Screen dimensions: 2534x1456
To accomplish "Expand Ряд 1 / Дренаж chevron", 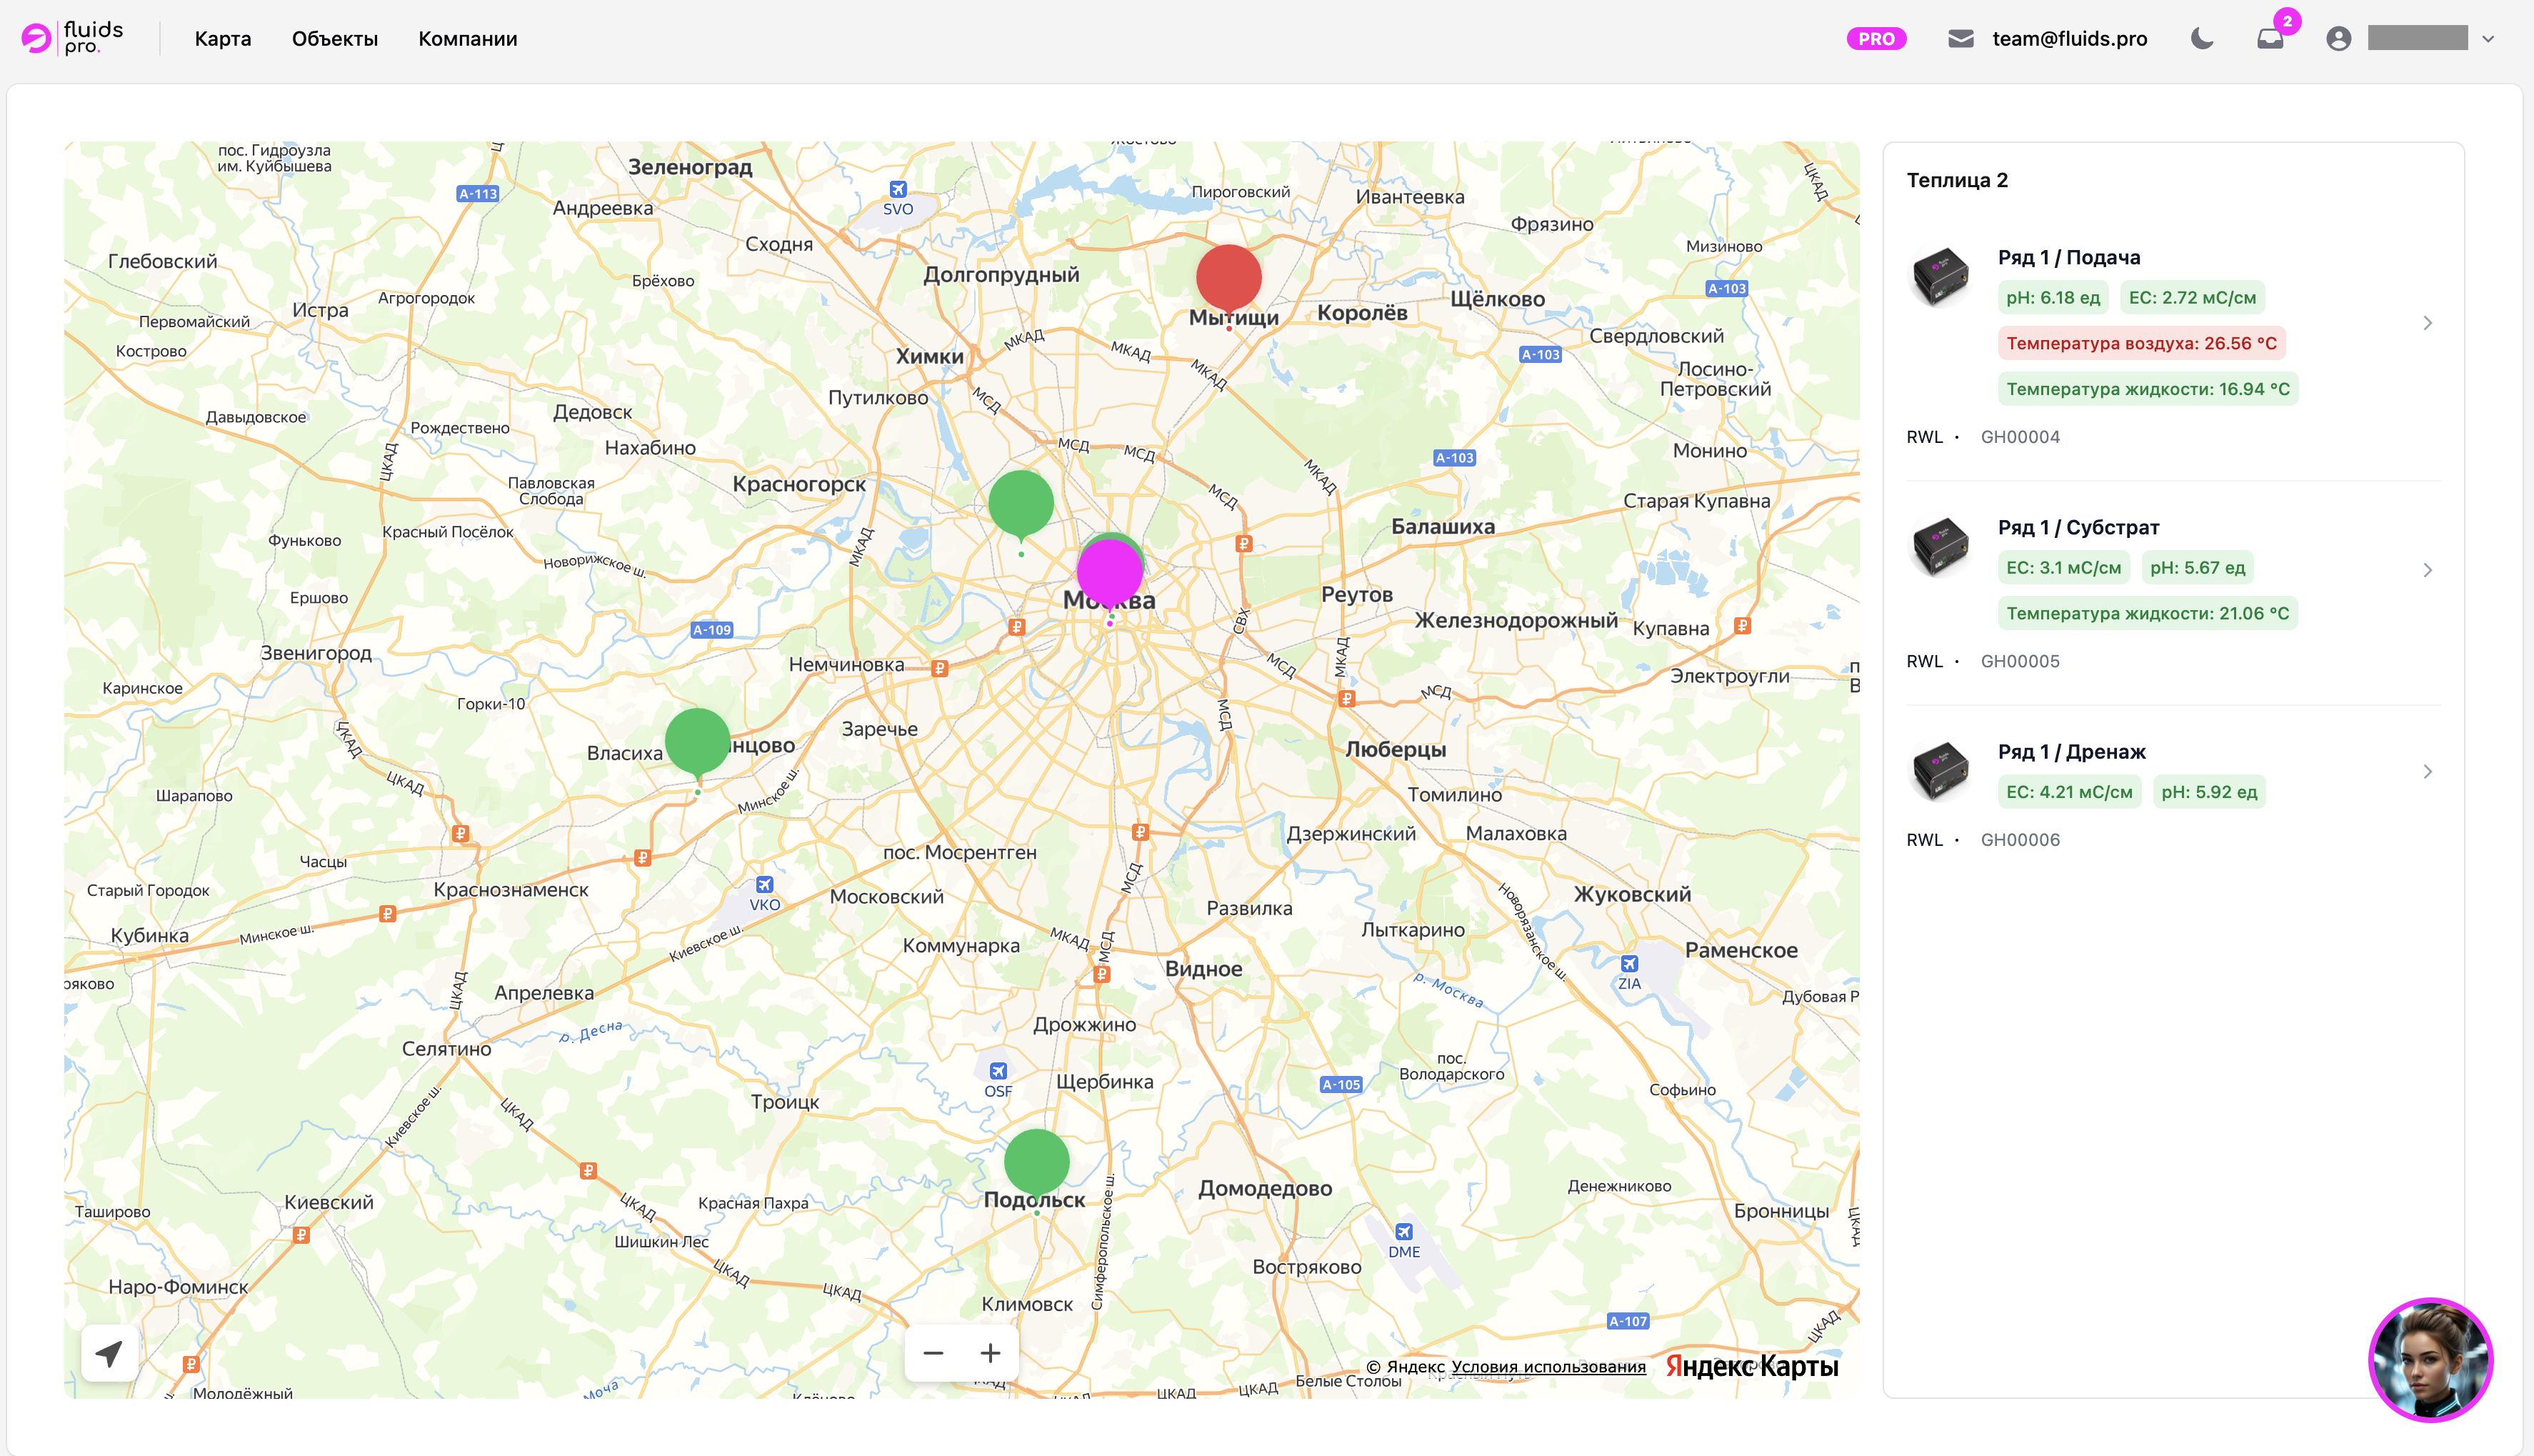I will (x=2427, y=772).
